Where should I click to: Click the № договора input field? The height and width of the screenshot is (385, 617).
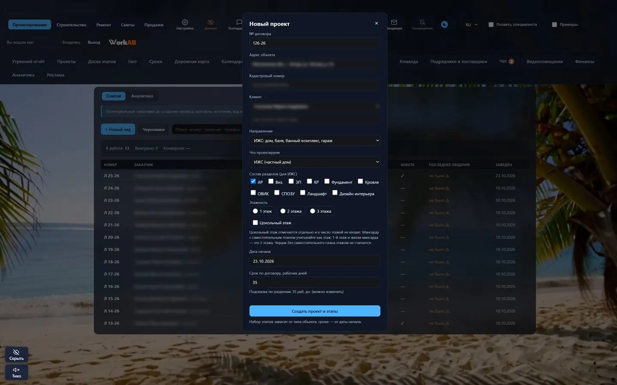point(315,43)
